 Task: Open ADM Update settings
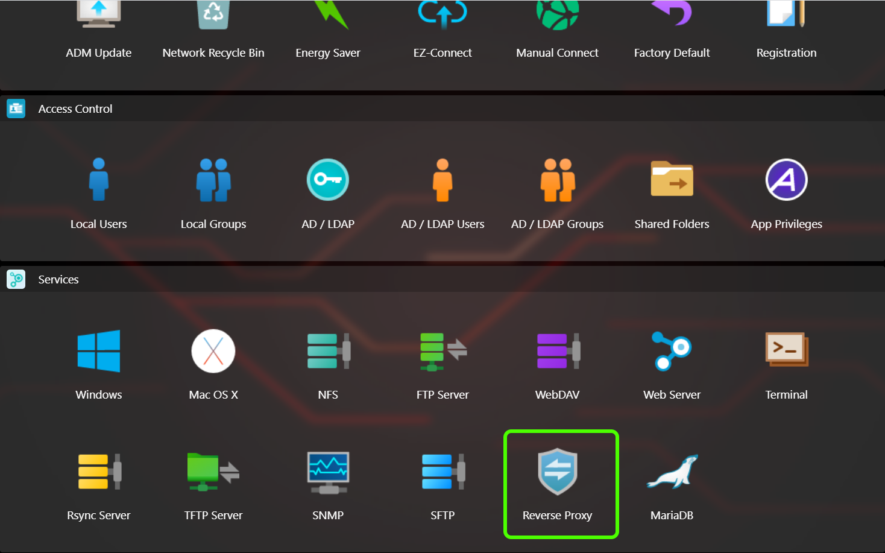[99, 30]
